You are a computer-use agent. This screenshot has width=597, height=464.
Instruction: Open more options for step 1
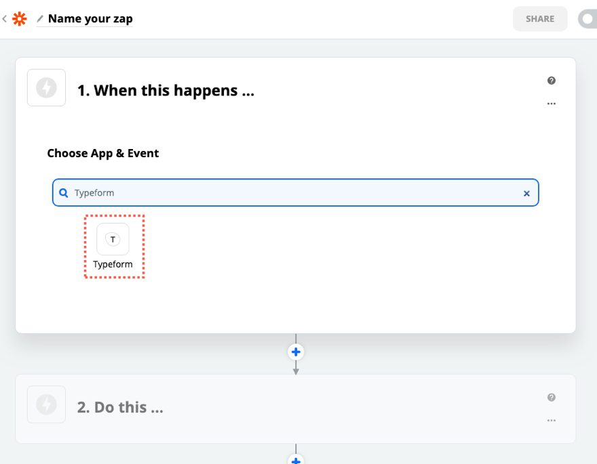click(x=552, y=104)
